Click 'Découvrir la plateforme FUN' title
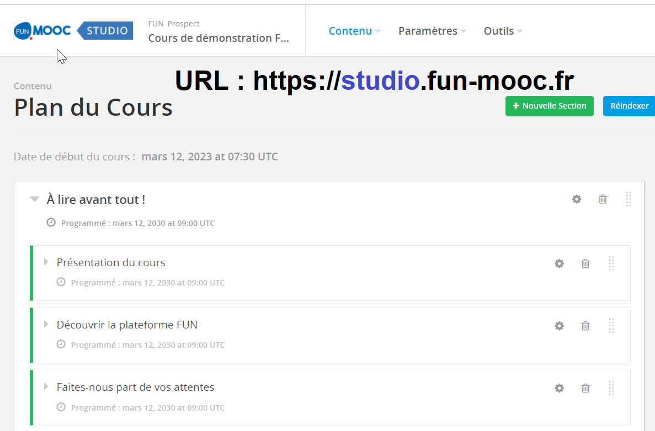The width and height of the screenshot is (655, 431). (x=127, y=325)
